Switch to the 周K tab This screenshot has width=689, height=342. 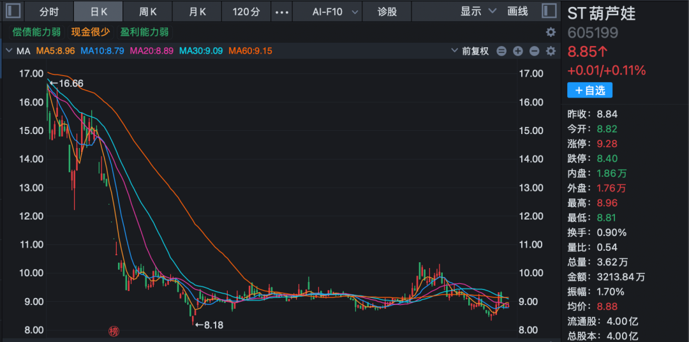click(x=147, y=12)
